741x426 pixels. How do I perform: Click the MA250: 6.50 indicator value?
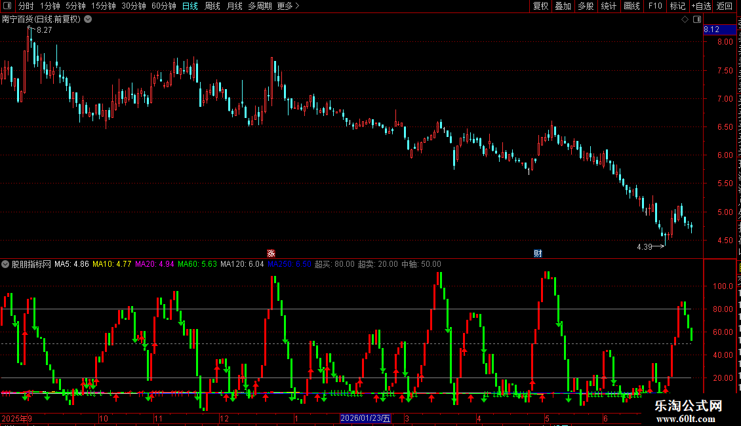[289, 264]
